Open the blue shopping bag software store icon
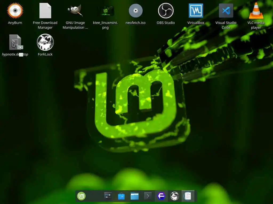The width and height of the screenshot is (273, 204). click(121, 196)
